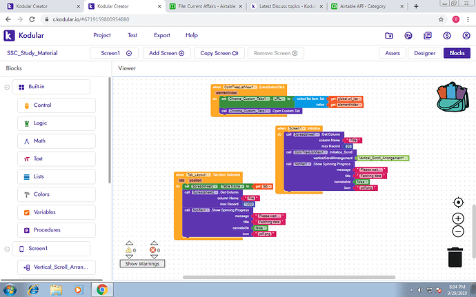476x297 pixels.
Task: Launch Internet Explorer from taskbar
Action: (x=33, y=289)
